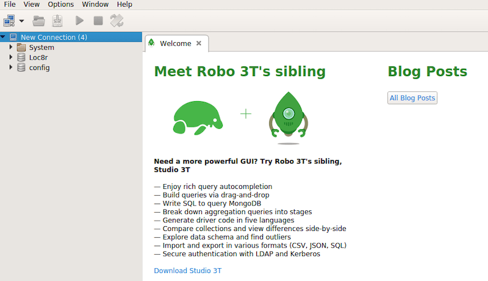This screenshot has height=281, width=488.
Task: Click 'Generate driver code in five languages' text
Action: 228,220
